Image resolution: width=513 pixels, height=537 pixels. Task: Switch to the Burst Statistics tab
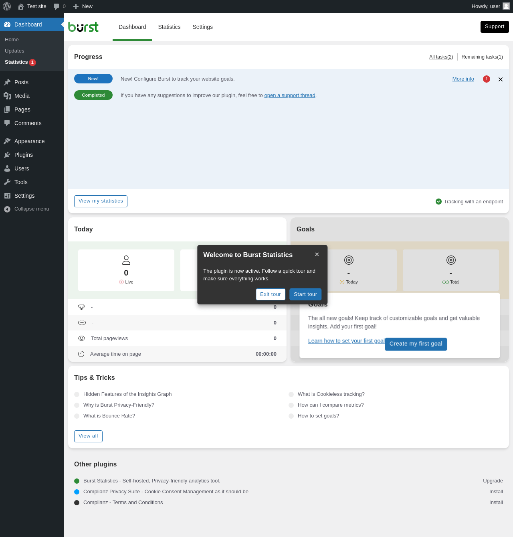169,27
